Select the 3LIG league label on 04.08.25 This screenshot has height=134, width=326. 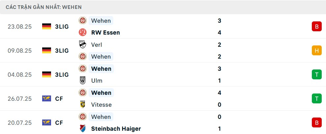click(62, 74)
